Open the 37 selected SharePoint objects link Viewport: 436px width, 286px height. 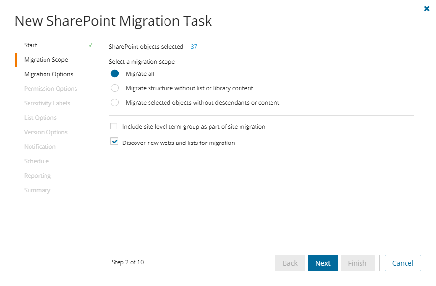click(x=194, y=47)
